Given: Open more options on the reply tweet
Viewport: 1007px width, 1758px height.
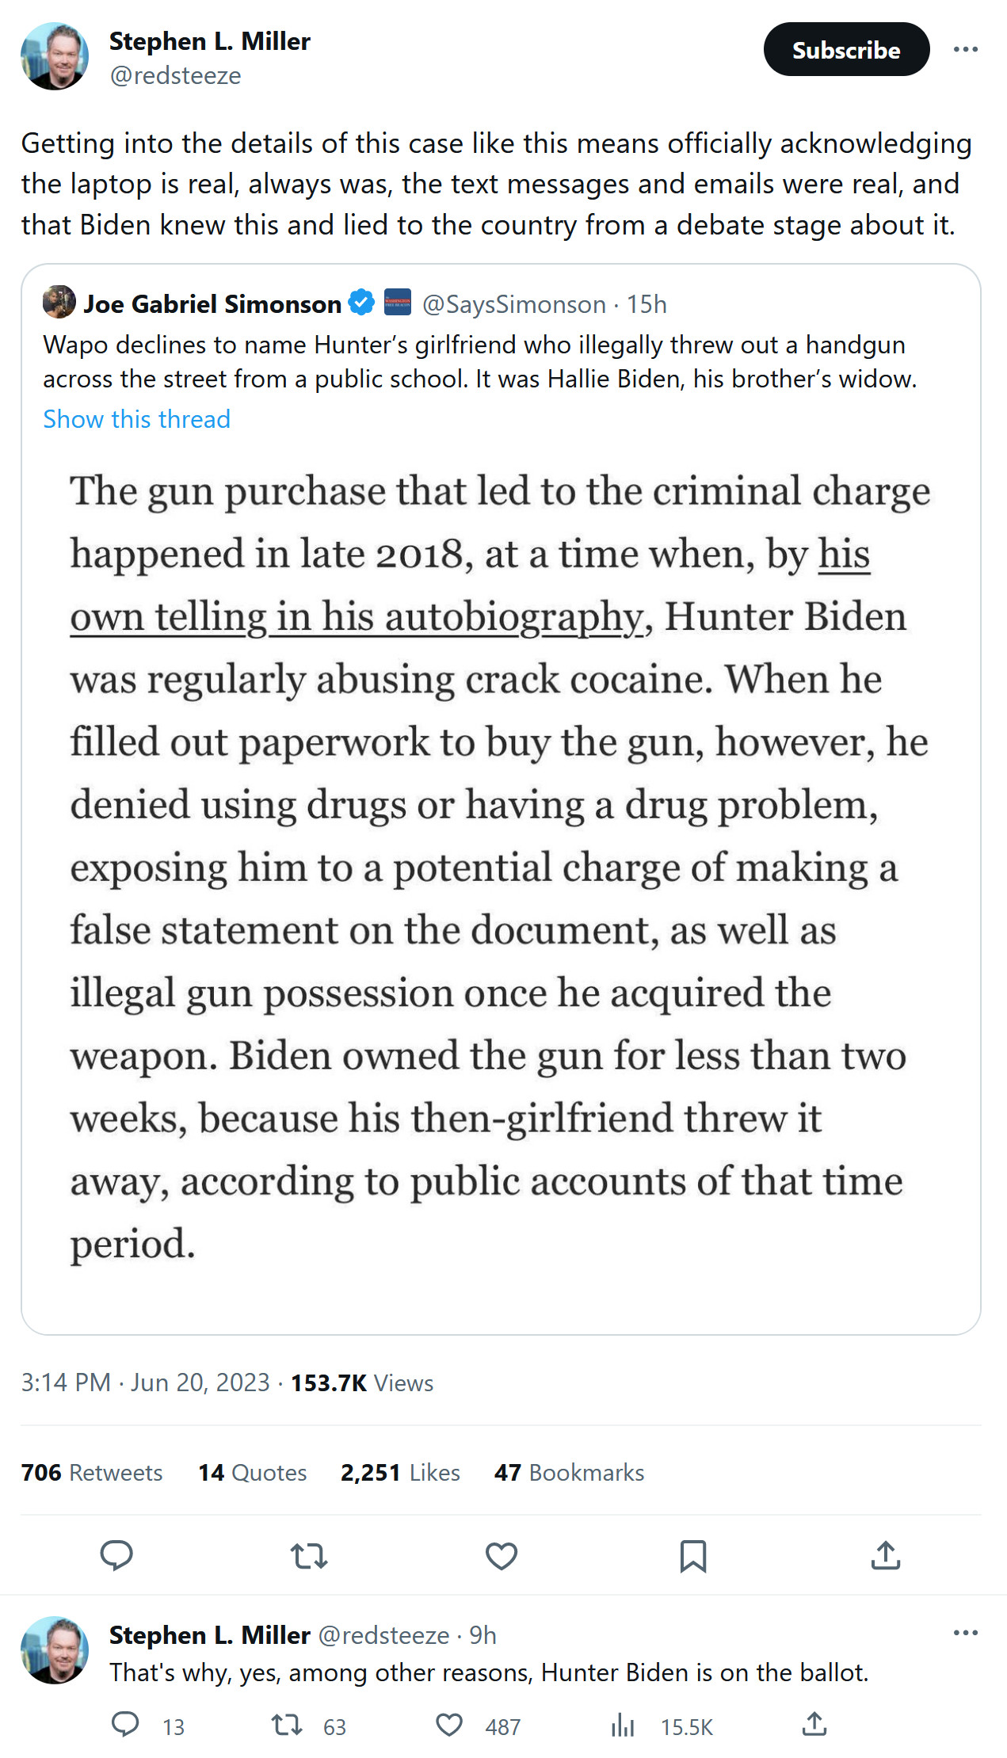Looking at the screenshot, I should point(965,1632).
